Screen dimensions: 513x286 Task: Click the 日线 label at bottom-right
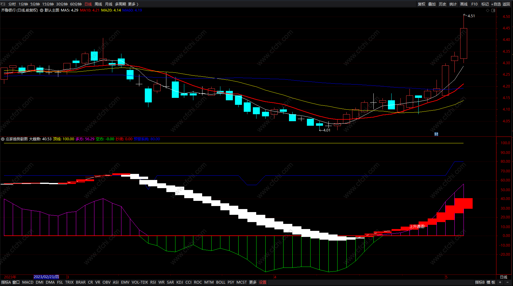point(504,277)
